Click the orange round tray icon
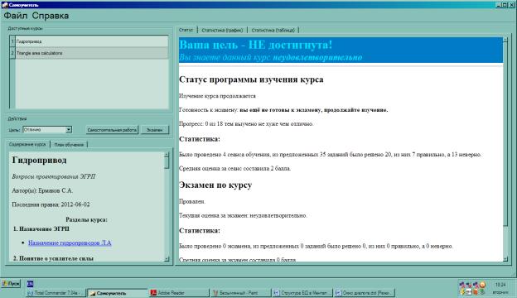Image resolution: width=517 pixels, height=298 pixels. 482,285
